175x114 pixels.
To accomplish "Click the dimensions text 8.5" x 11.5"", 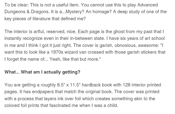I will coord(69,85).
